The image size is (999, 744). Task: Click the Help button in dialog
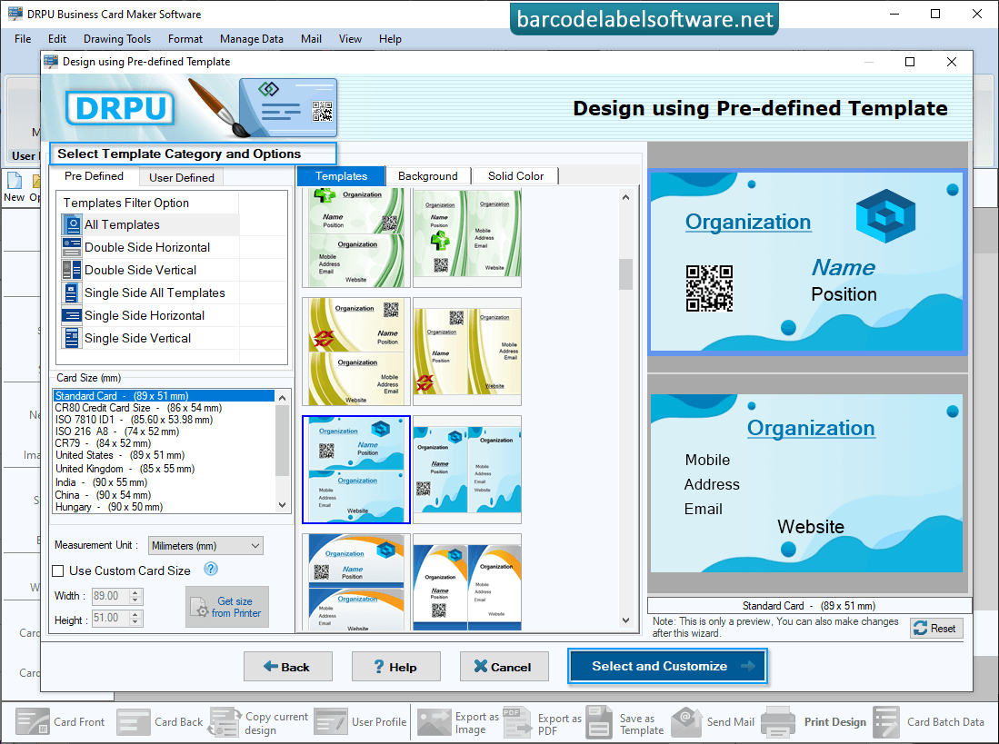point(395,667)
